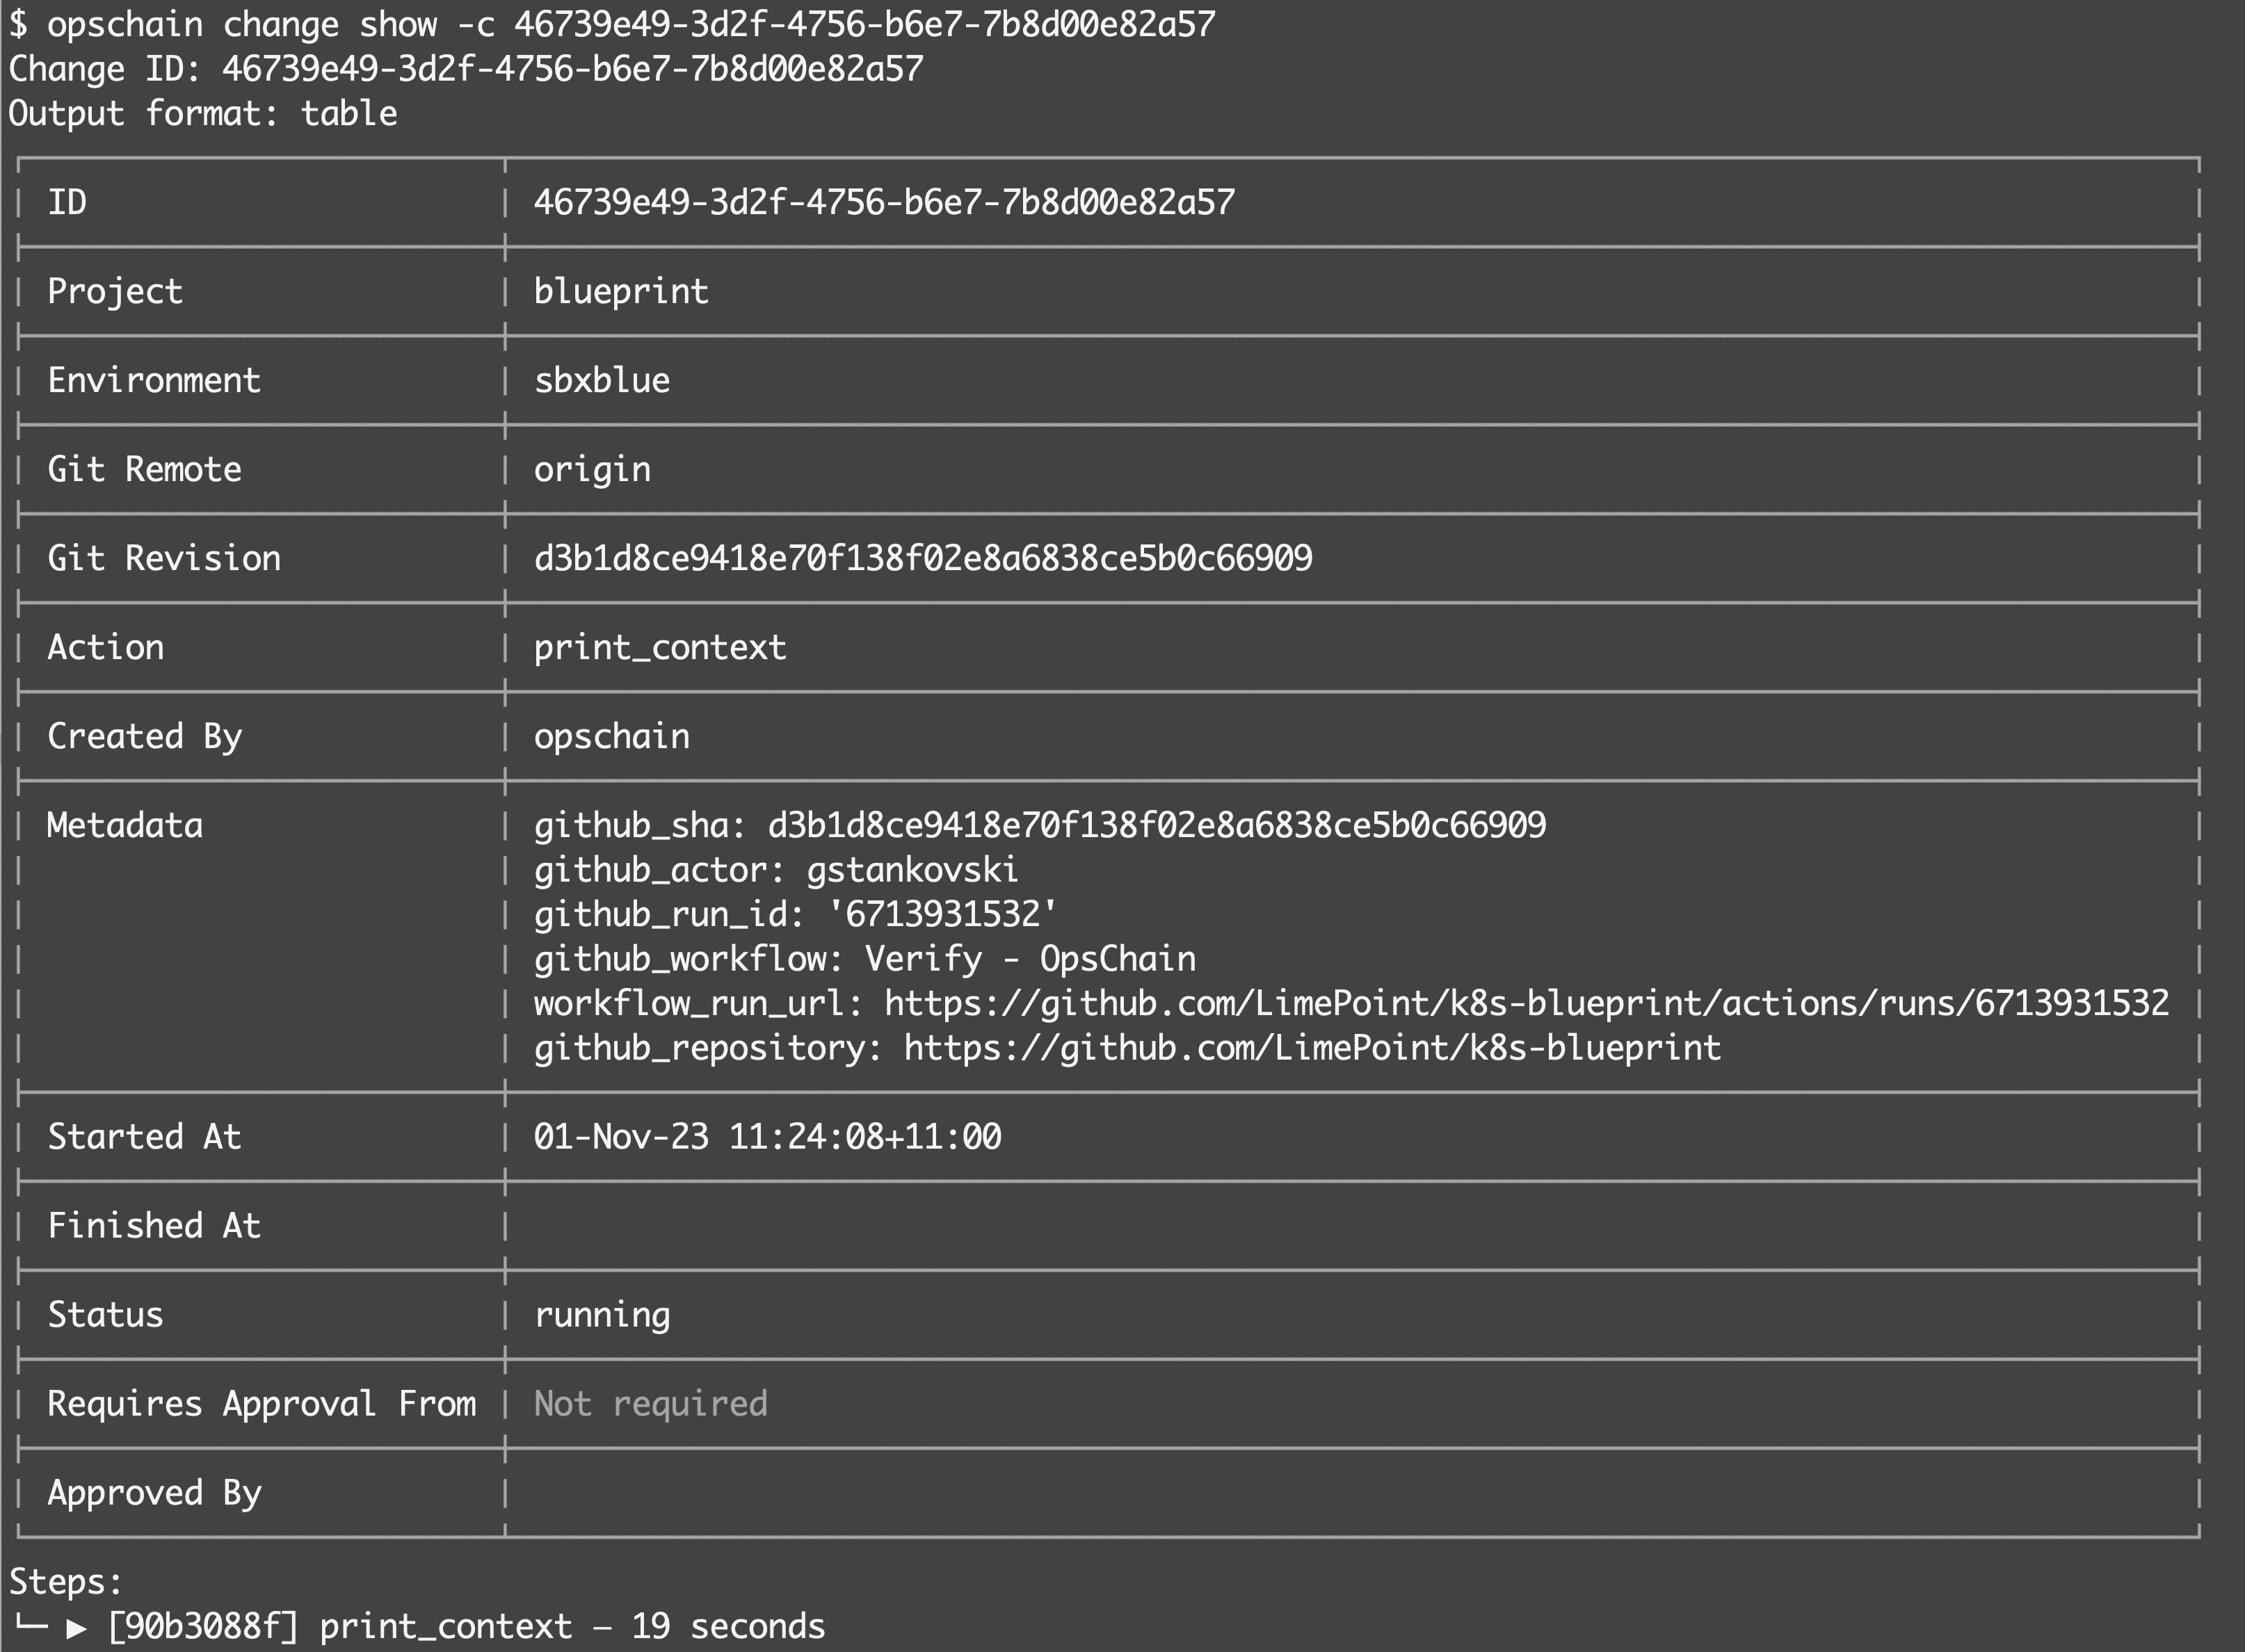The height and width of the screenshot is (1652, 2245).
Task: Click the Started At timestamp value
Action: 767,1137
